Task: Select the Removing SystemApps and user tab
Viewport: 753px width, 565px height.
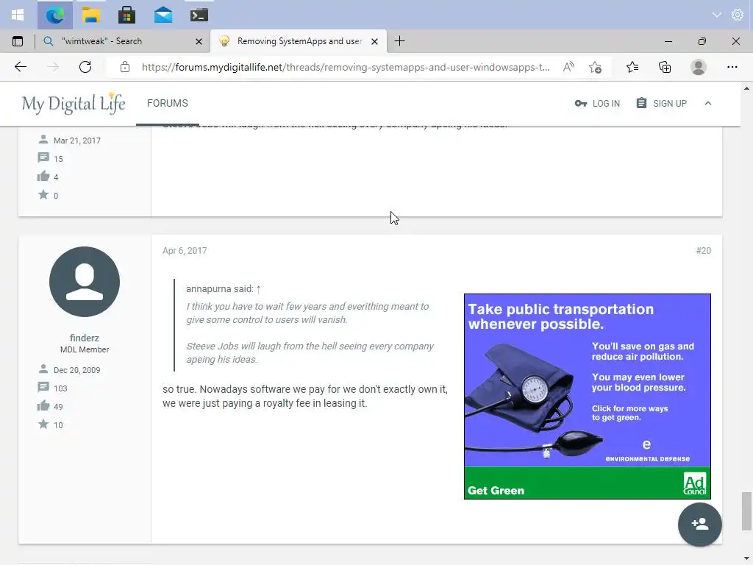Action: coord(299,41)
